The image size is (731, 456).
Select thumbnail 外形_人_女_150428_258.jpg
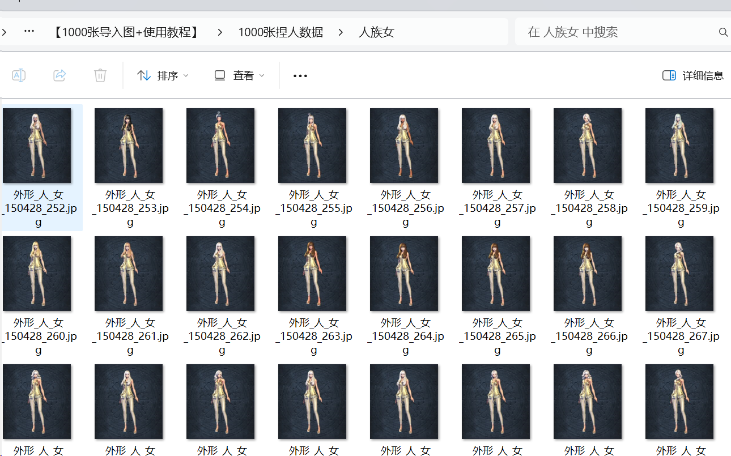(588, 146)
